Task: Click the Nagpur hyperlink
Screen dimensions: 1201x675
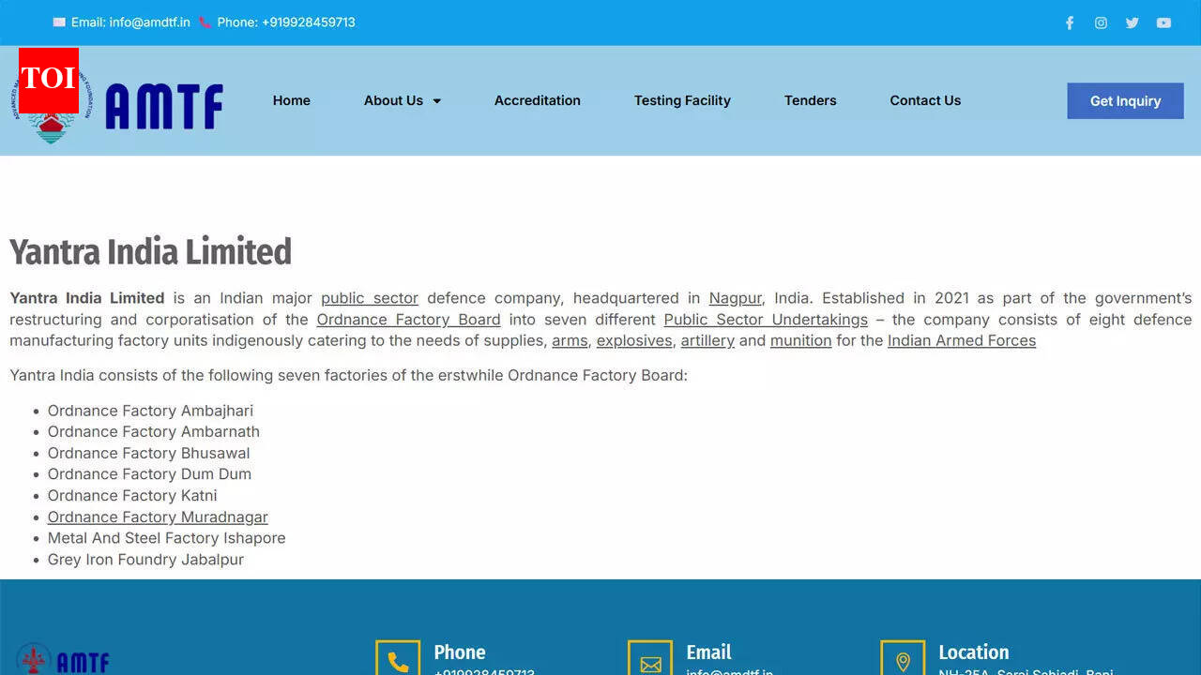Action: (x=735, y=298)
